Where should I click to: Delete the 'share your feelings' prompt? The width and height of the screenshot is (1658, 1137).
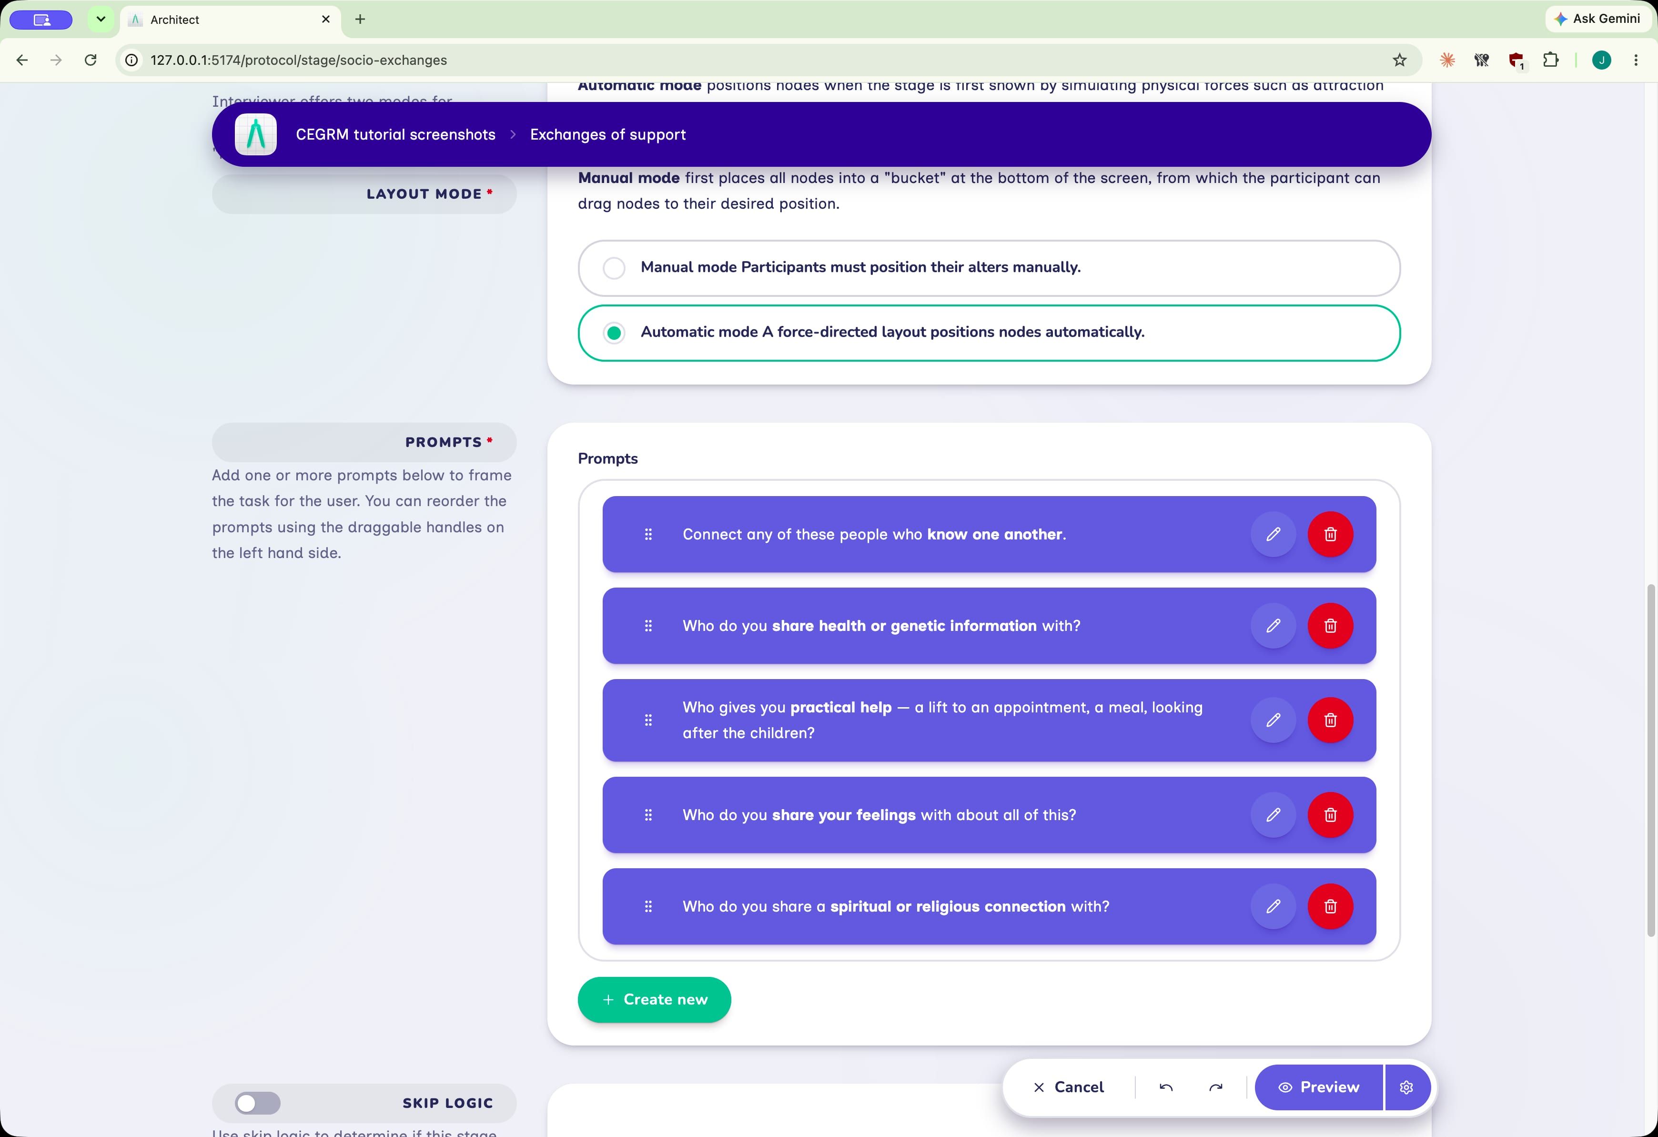[x=1330, y=814]
